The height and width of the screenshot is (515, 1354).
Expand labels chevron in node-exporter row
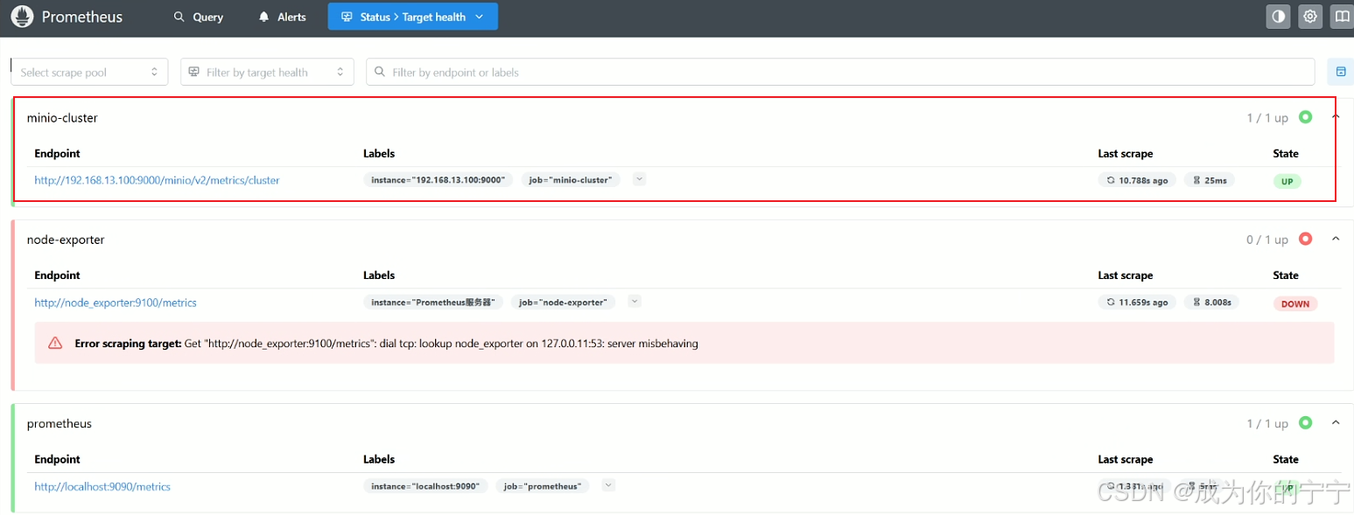(x=635, y=301)
